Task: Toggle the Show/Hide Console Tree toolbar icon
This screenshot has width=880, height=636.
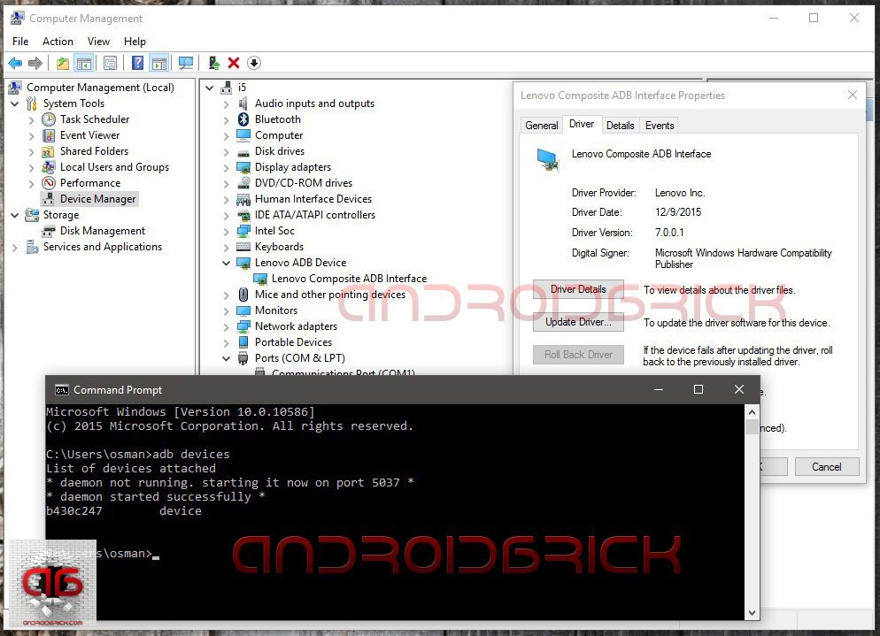Action: [84, 63]
